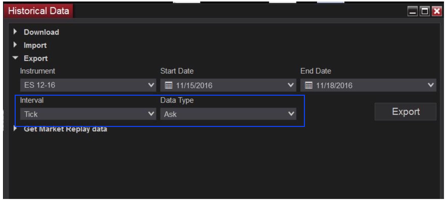Collapse the Export section arrow

tap(15, 58)
